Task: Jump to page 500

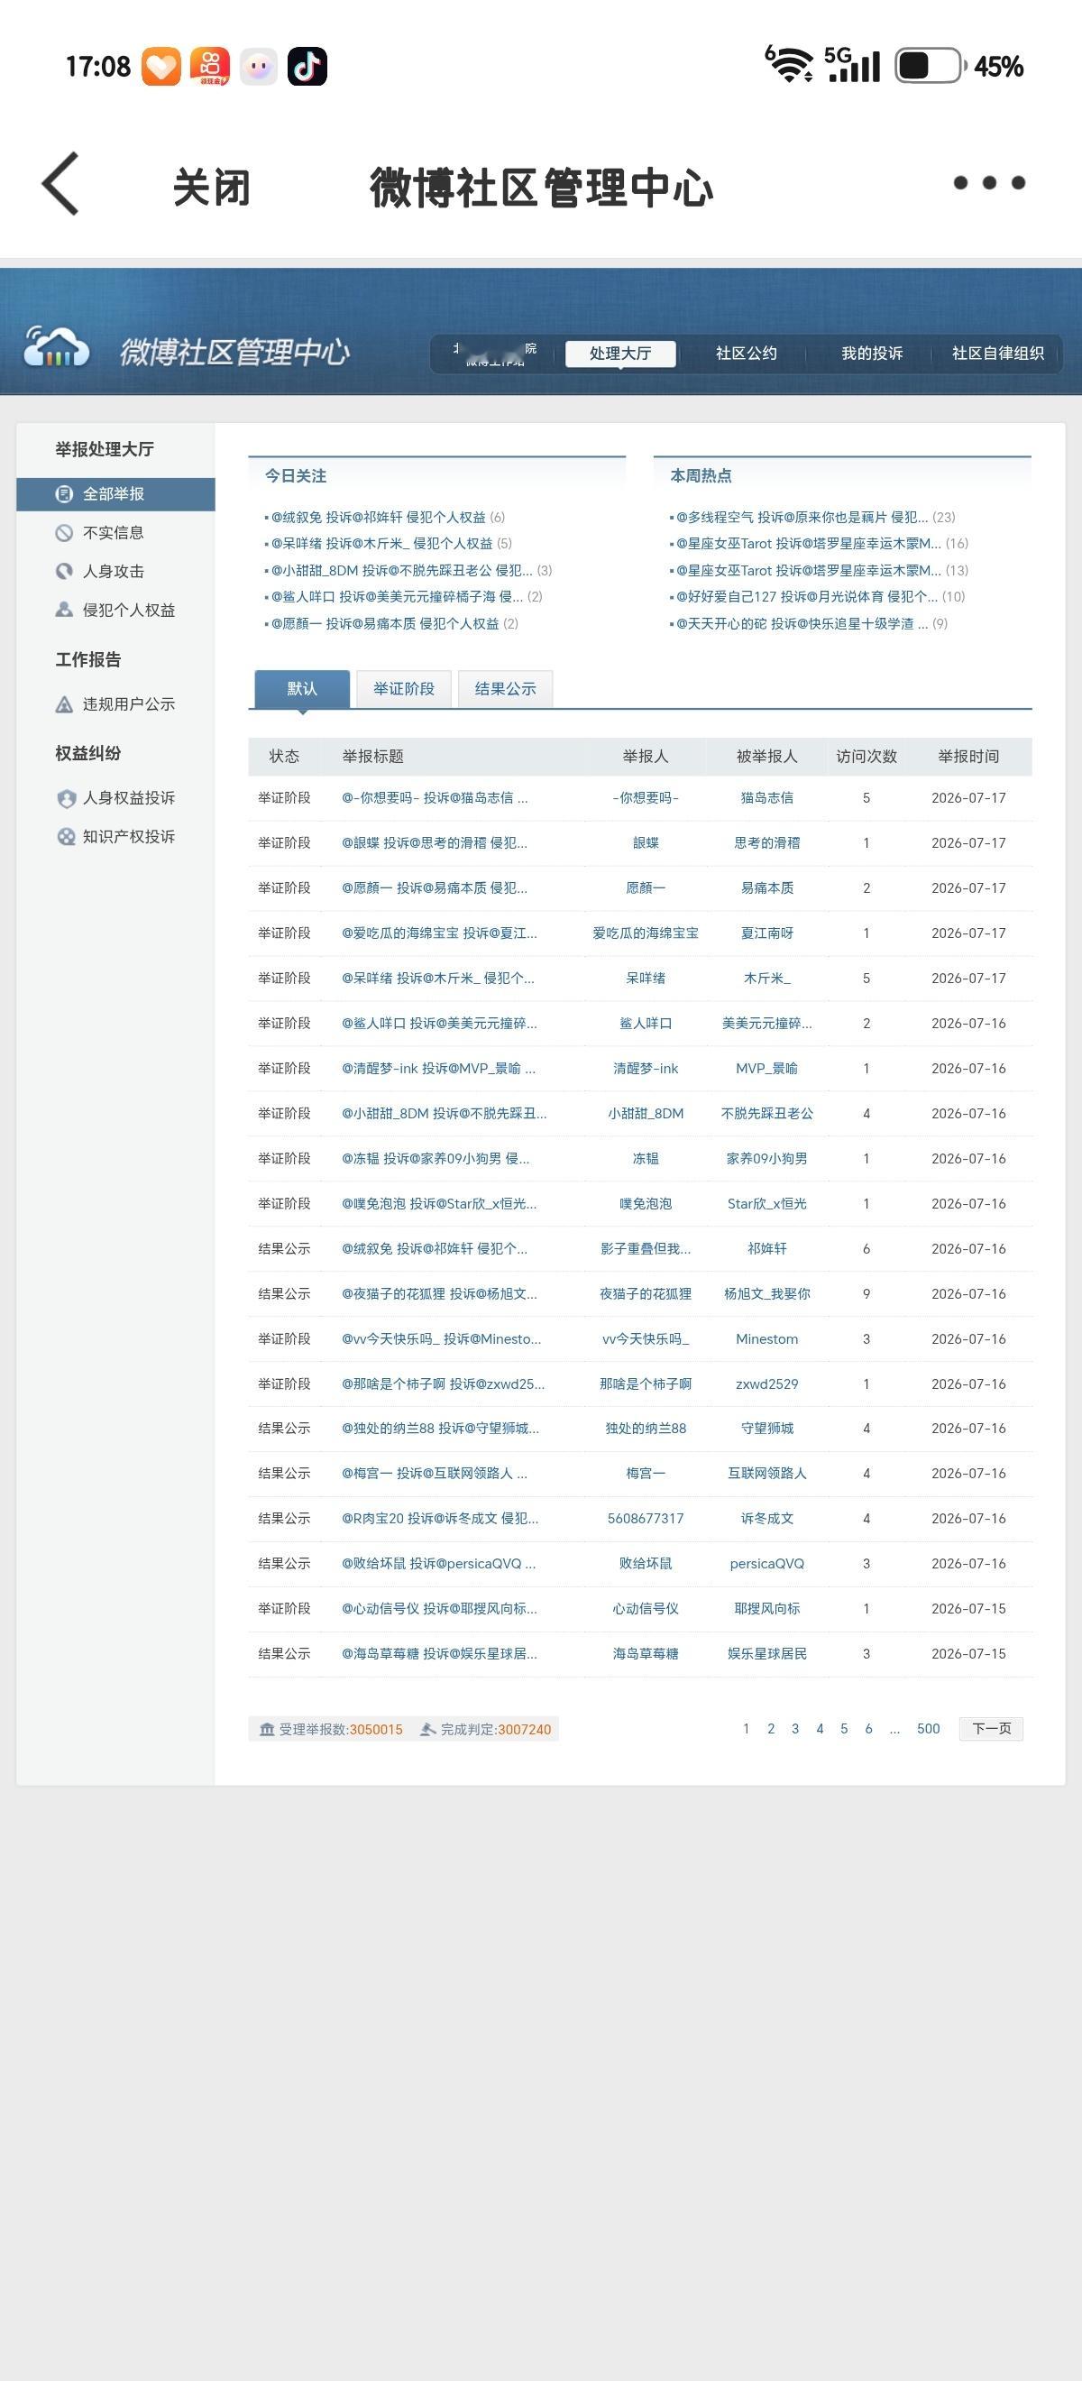Action: click(928, 1729)
